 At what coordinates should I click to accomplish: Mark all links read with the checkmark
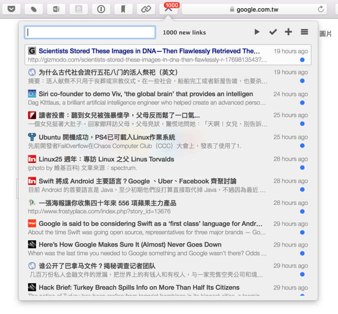(273, 32)
